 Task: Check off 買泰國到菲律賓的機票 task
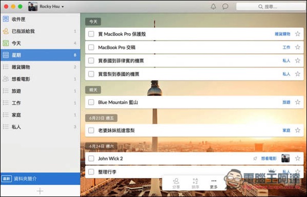tap(91, 61)
